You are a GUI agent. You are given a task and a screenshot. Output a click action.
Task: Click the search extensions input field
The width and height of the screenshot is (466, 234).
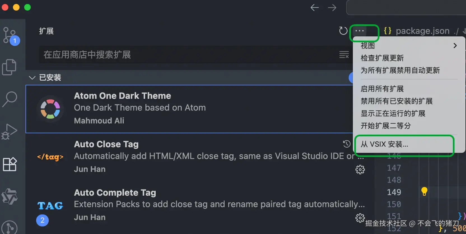(188, 55)
